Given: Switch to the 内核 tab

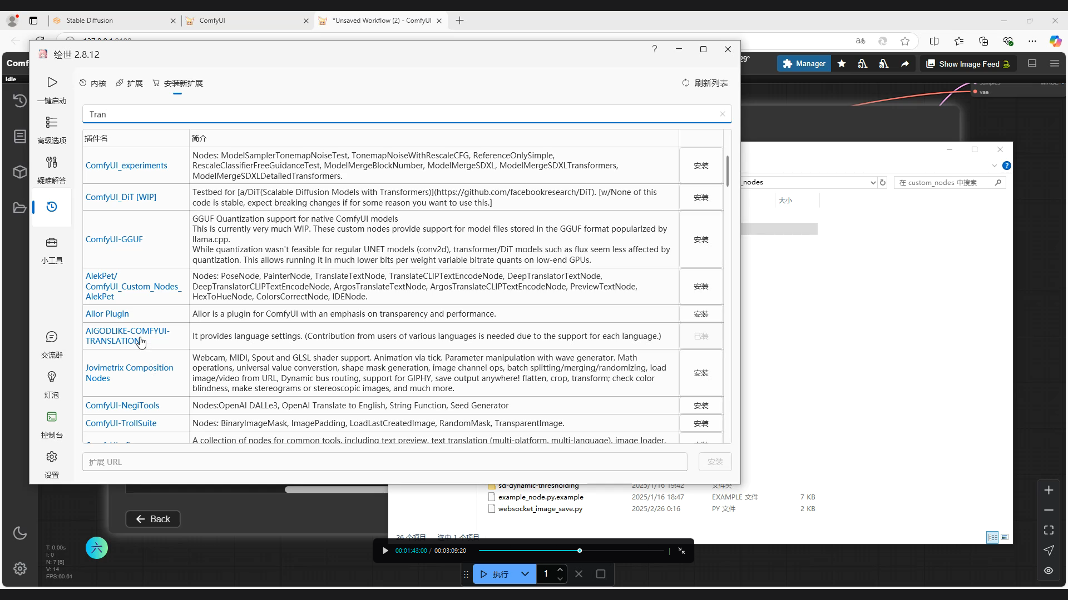Looking at the screenshot, I should [x=92, y=83].
